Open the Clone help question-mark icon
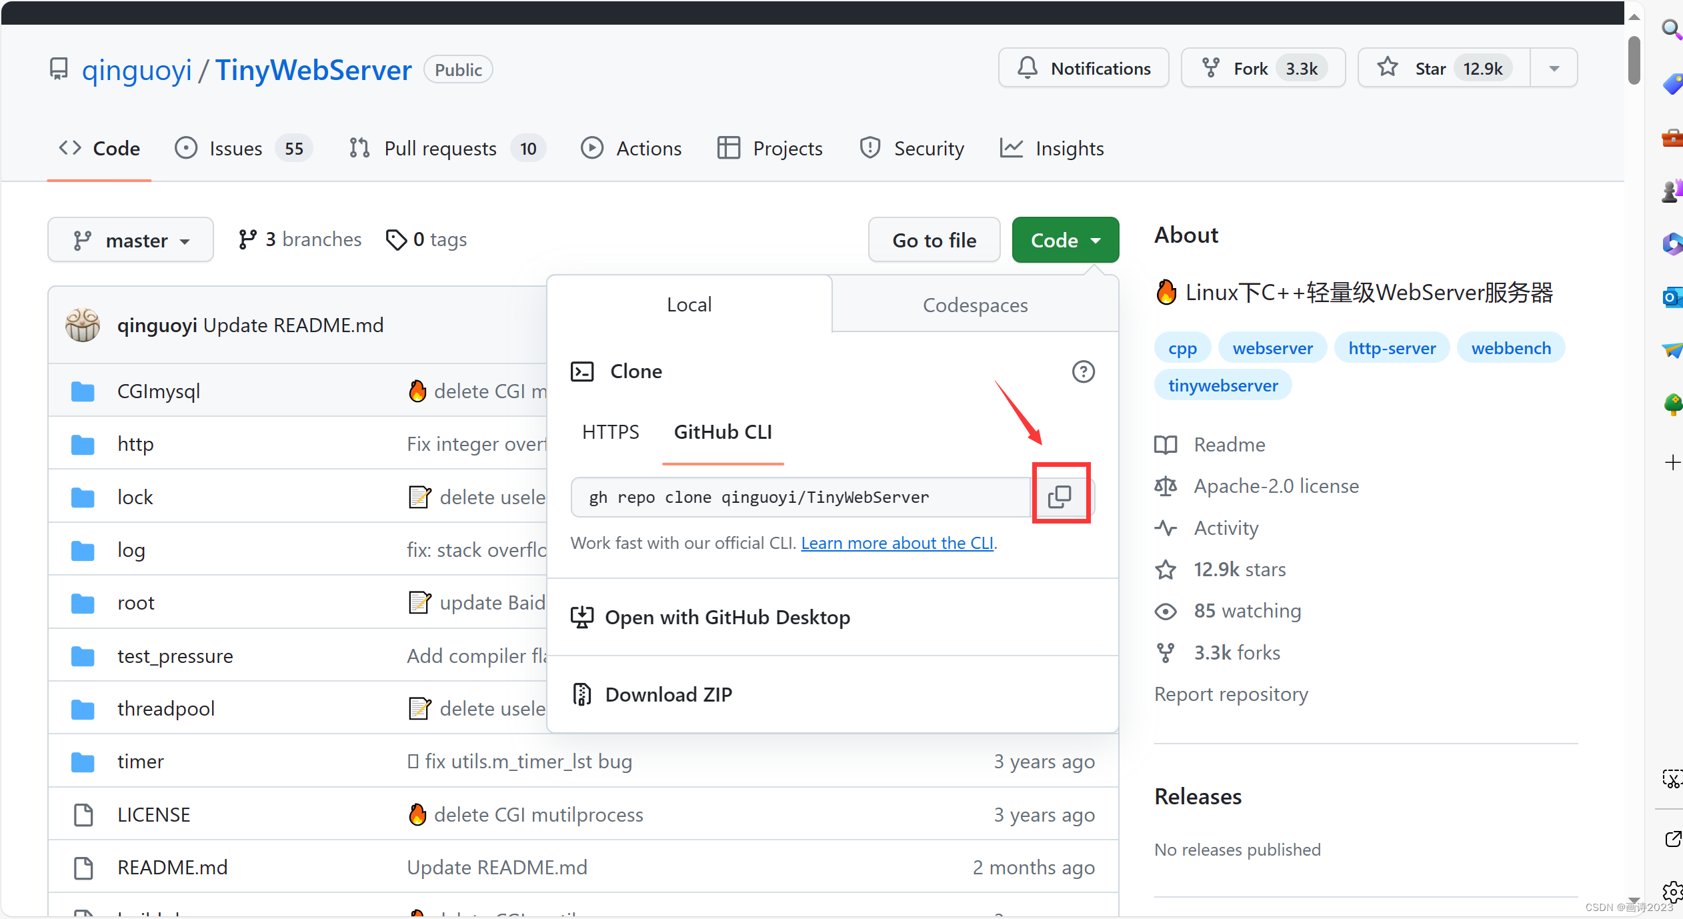Viewport: 1683px width, 919px height. [x=1083, y=371]
